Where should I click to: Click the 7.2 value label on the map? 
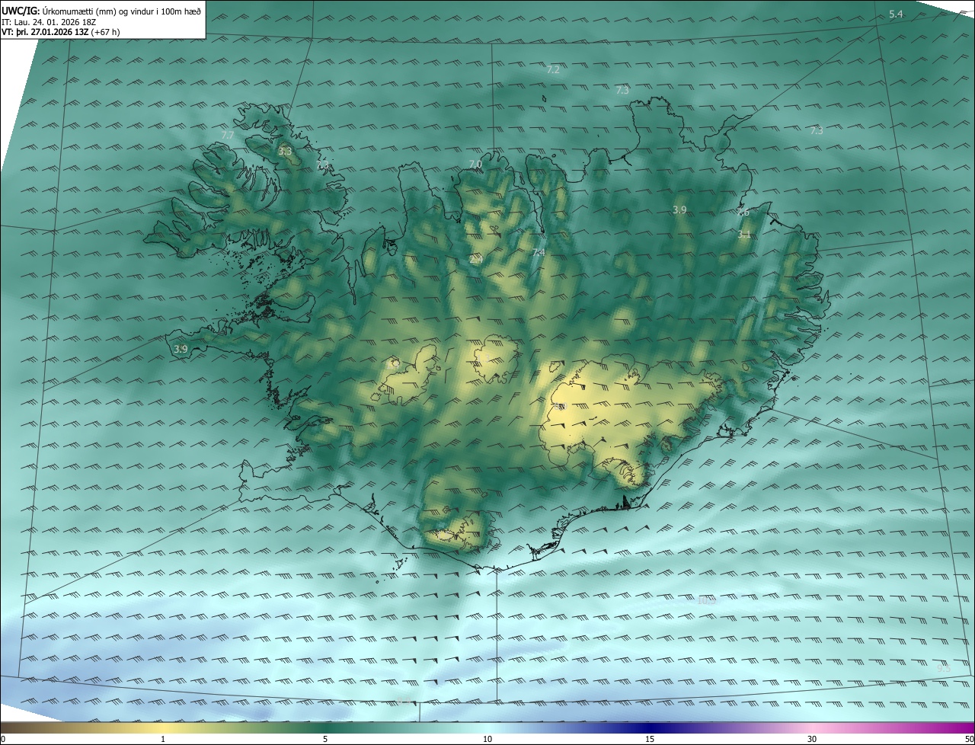(x=554, y=69)
